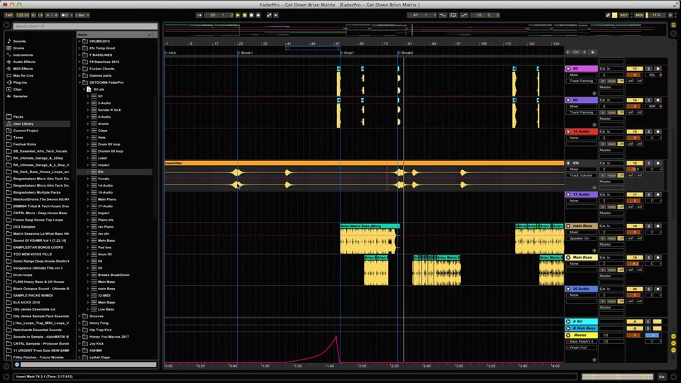Screen dimensions: 681x383
Task: Toggle the KEY map mode button
Action: (x=624, y=15)
